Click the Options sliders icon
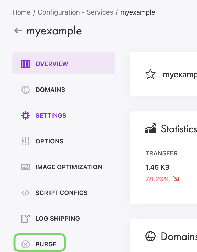The height and width of the screenshot is (252, 197). click(26, 141)
